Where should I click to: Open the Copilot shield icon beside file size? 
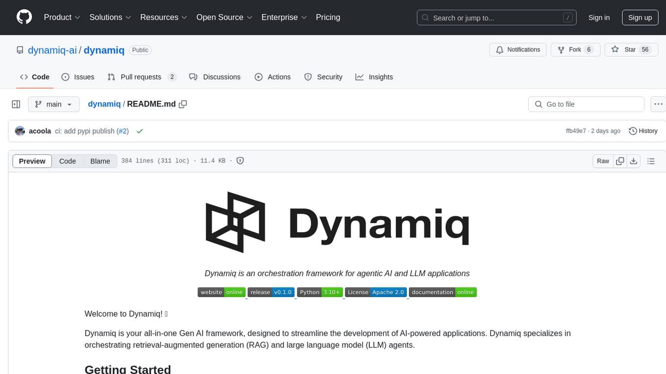click(x=240, y=161)
